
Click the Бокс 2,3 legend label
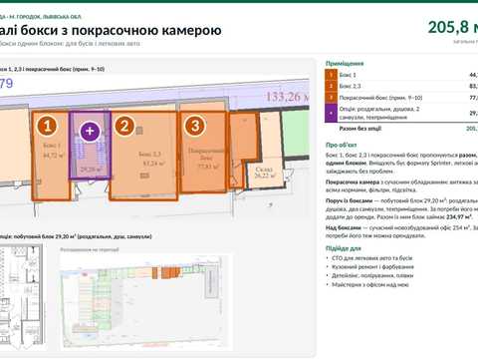click(350, 86)
